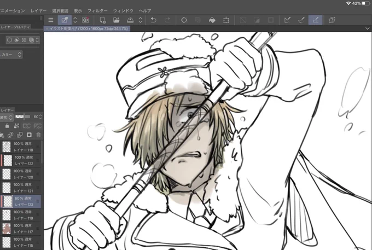Click the deselect dotted-circle icon

point(184,20)
